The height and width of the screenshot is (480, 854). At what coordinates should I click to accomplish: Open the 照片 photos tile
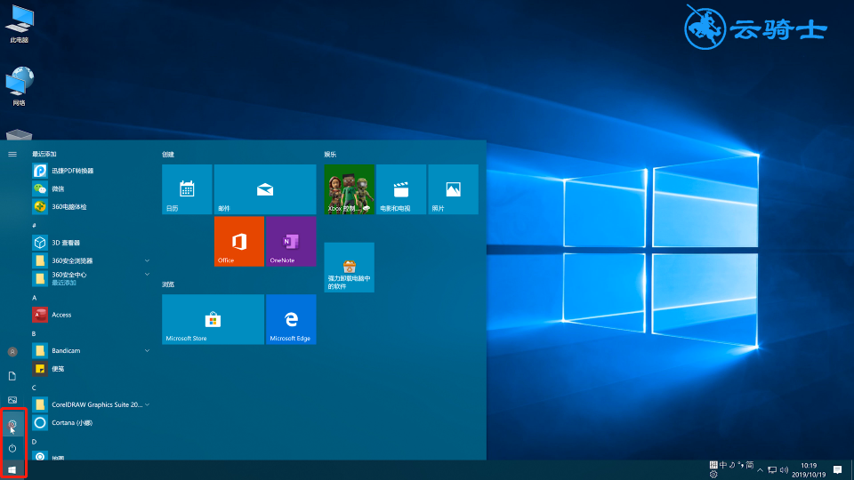453,189
